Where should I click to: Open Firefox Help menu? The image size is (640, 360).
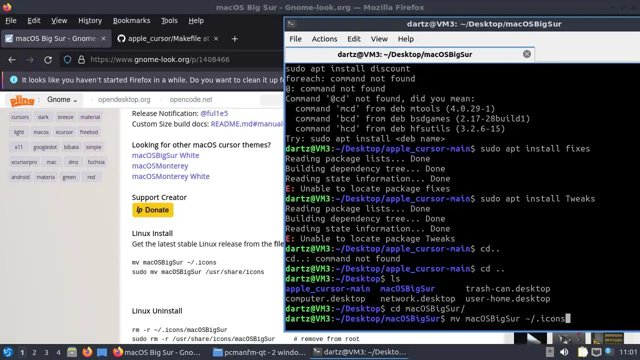click(x=196, y=20)
